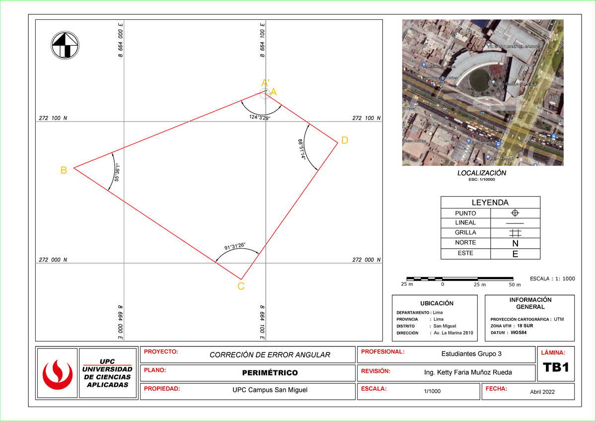Image resolution: width=596 pixels, height=421 pixels.
Task: Select the ESTE letter symbol in the legend
Action: (x=515, y=253)
